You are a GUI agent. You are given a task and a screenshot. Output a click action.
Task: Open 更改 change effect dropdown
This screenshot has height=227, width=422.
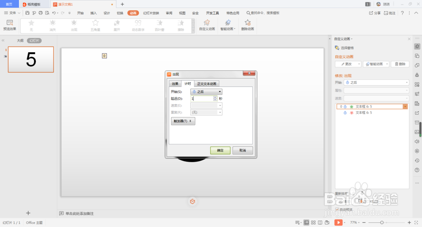coord(348,64)
